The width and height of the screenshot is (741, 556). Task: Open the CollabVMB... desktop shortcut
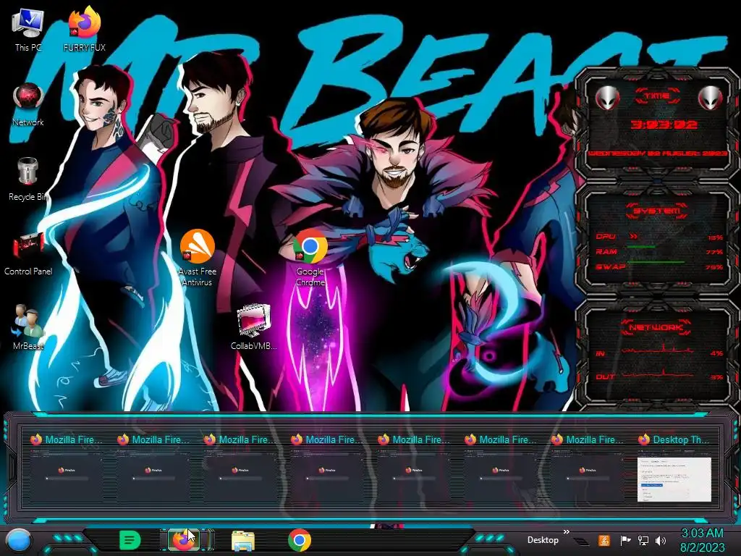coord(254,327)
